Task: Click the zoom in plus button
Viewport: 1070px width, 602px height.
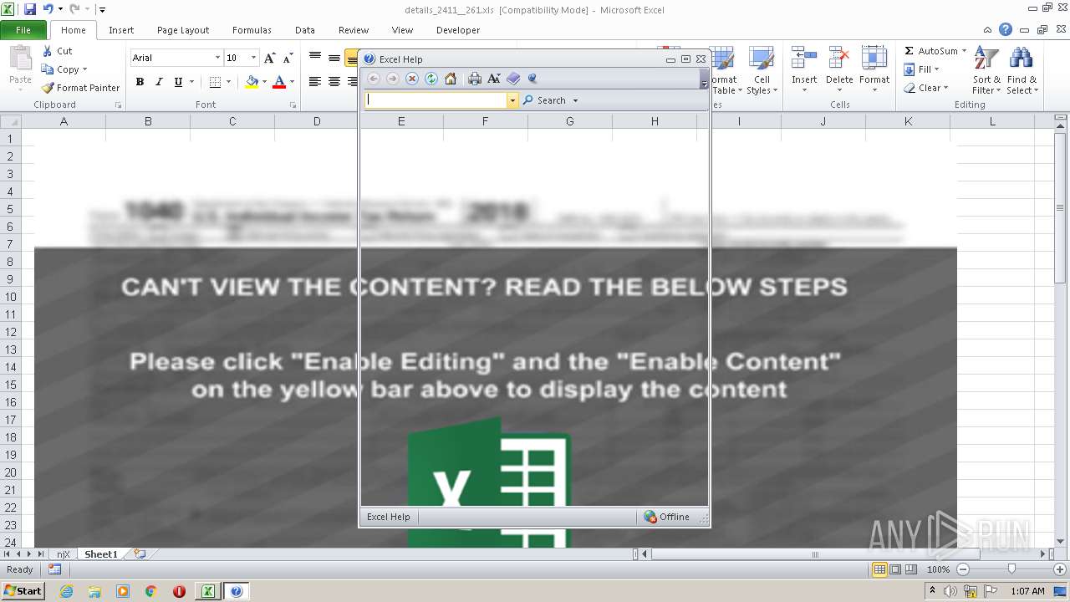Action: (x=1058, y=569)
